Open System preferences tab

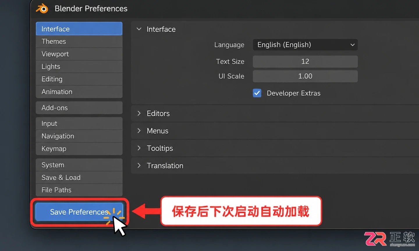coord(79,165)
